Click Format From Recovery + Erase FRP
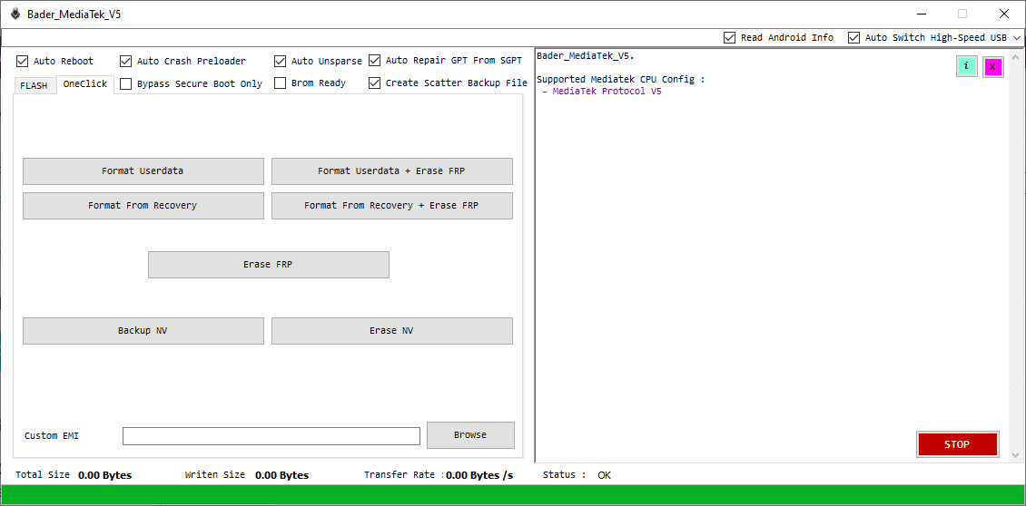 [391, 206]
